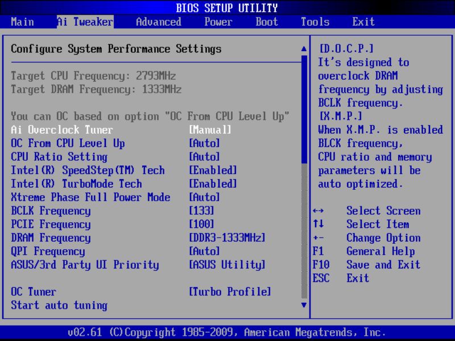Click F10 Save and Exit hint

366,265
